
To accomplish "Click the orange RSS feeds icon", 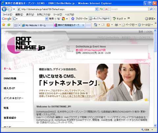I will point(108,25).
